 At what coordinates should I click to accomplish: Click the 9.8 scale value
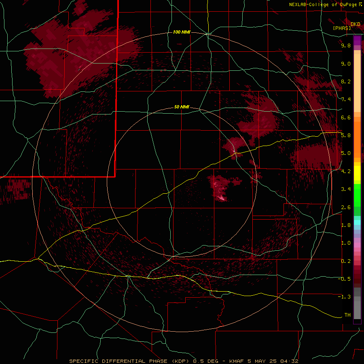(346, 45)
